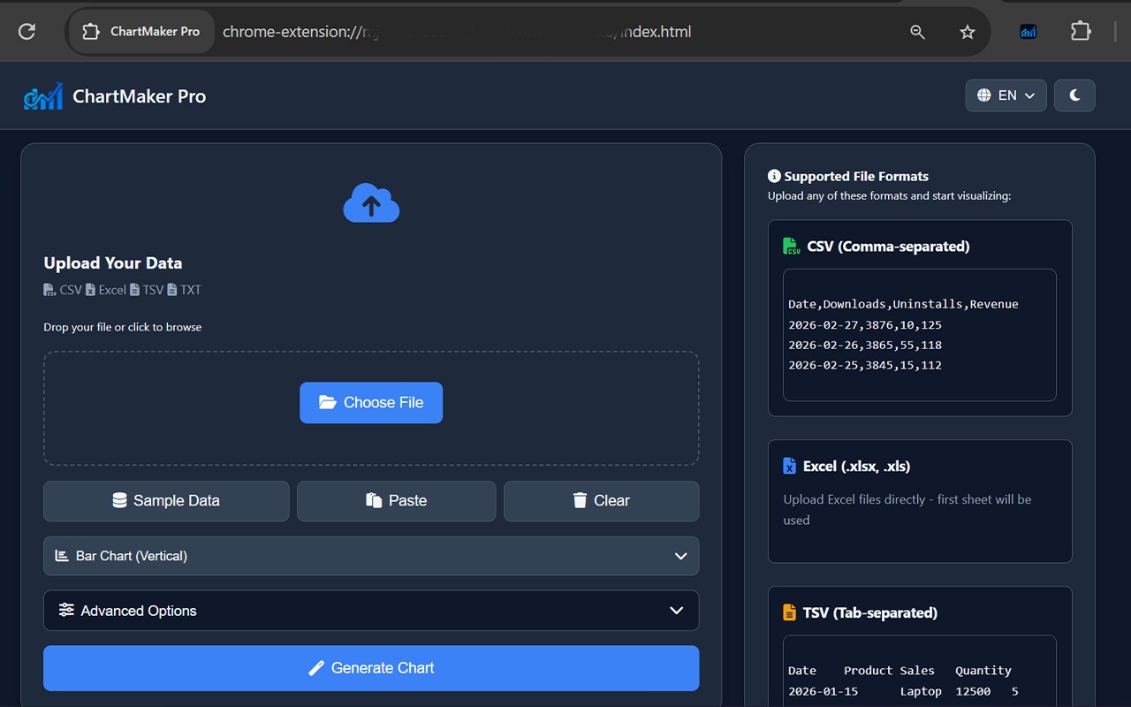Viewport: 1131px width, 707px height.
Task: Click the TSV sample header row 'Date Product Sales Quantity'
Action: [899, 671]
